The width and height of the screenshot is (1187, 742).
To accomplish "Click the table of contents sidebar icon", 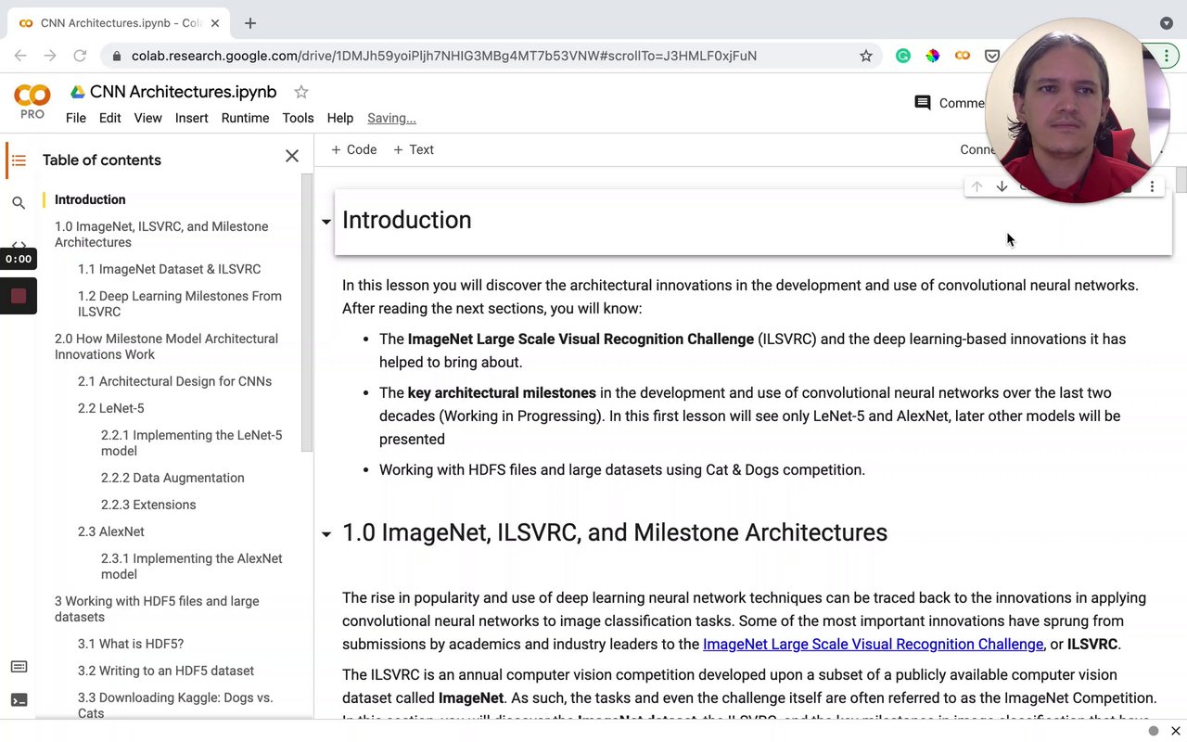I will pos(19,160).
